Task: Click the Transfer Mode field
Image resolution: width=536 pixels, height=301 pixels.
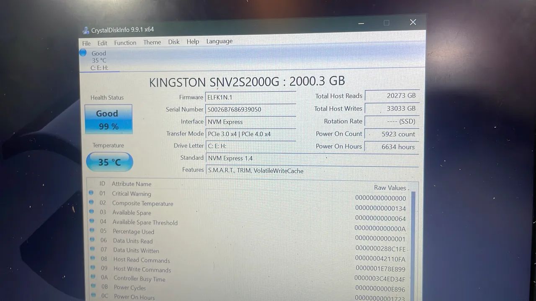Action: (x=251, y=134)
